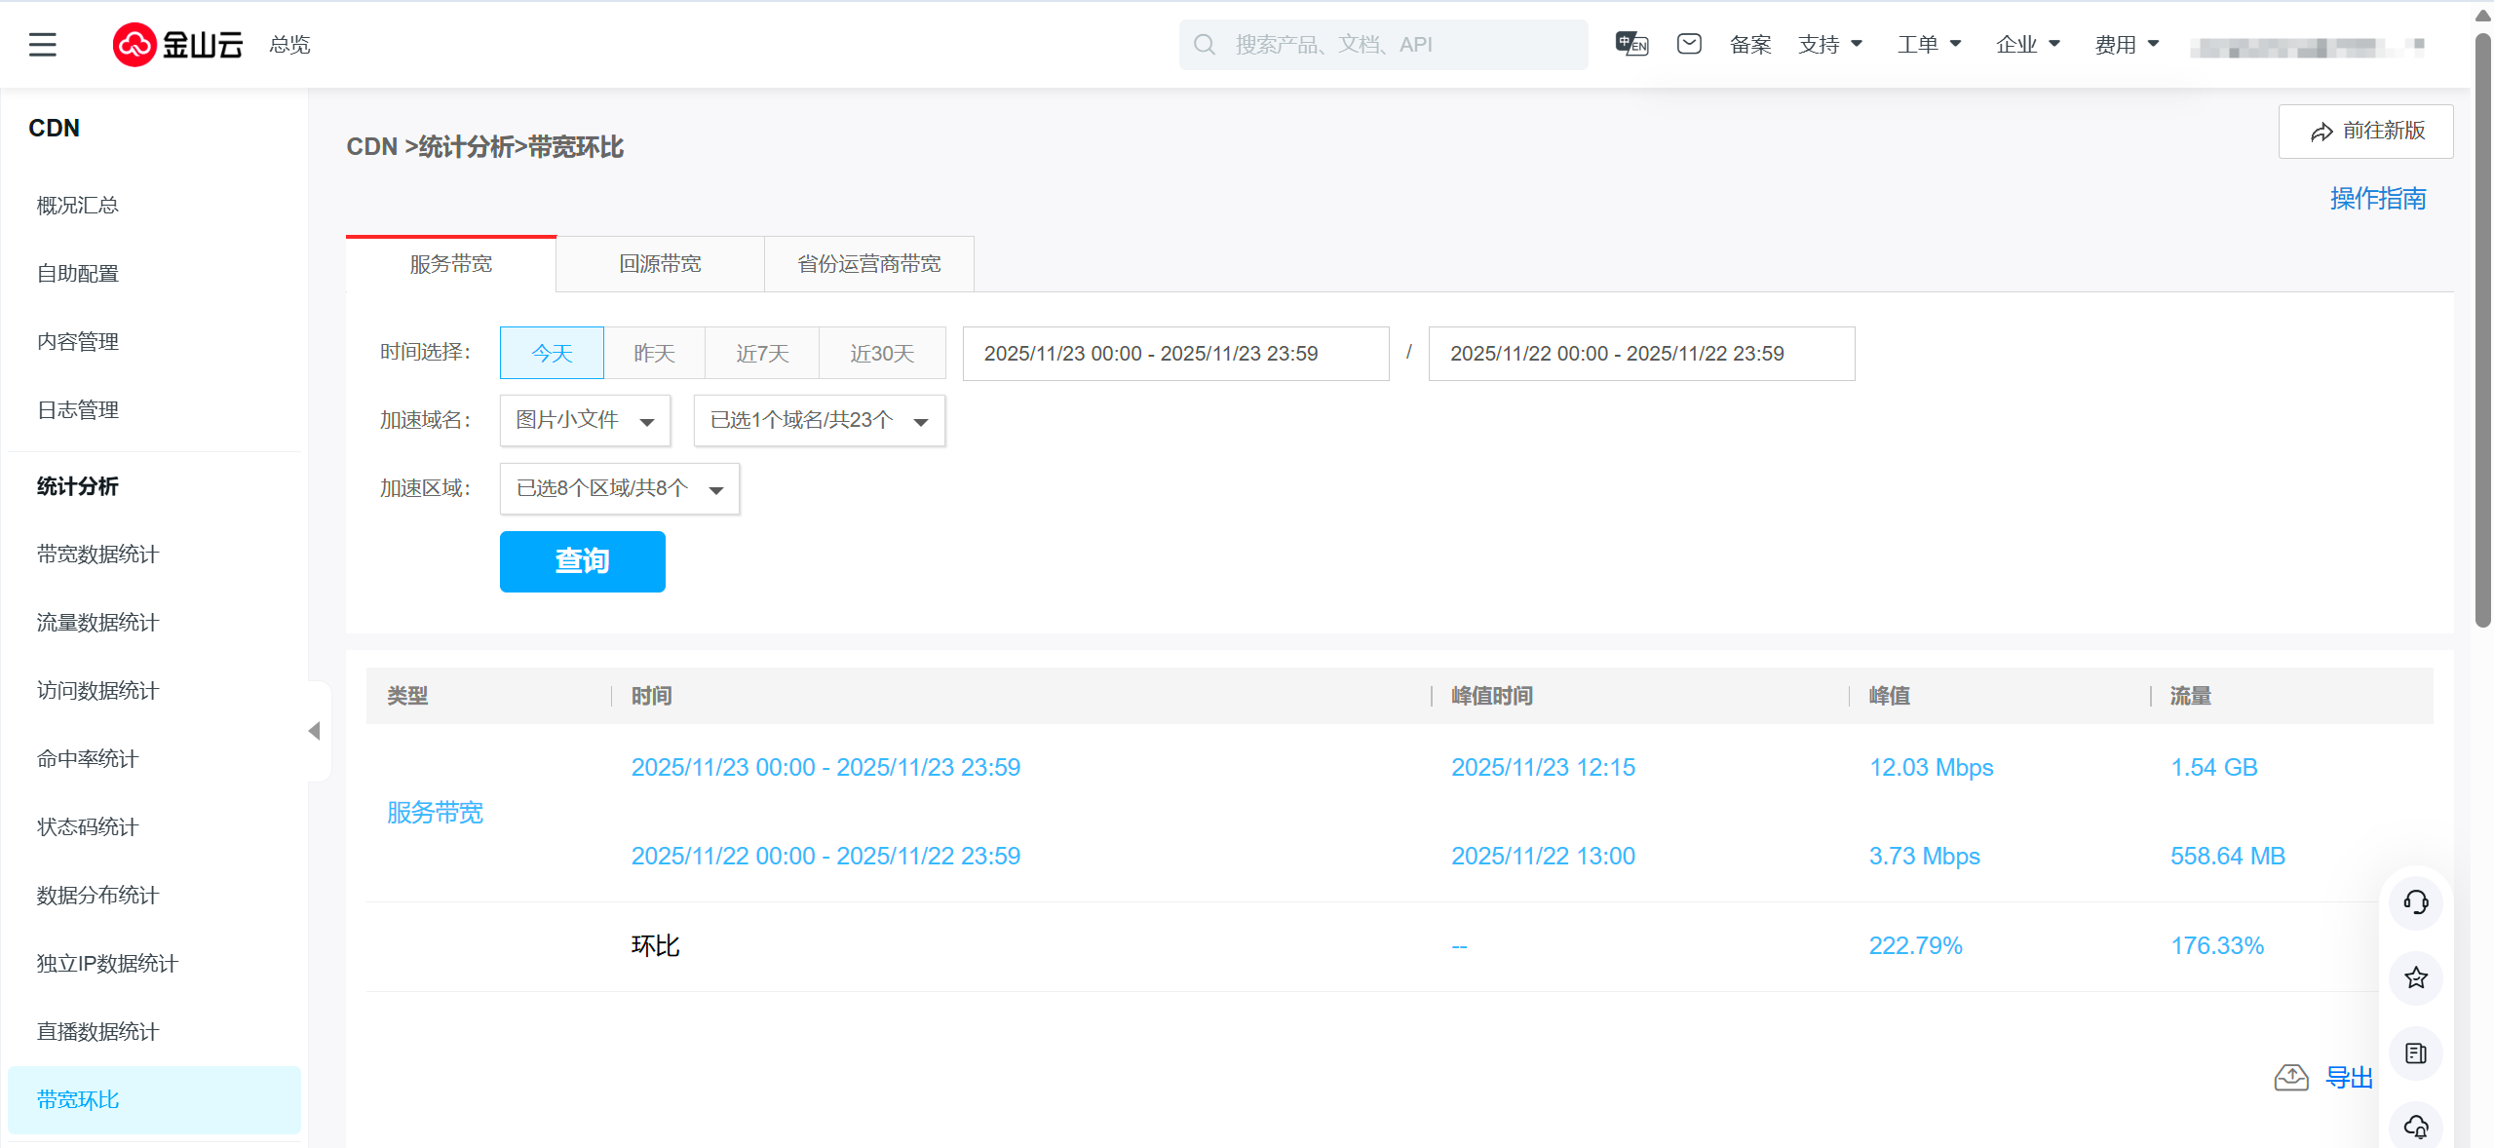The width and height of the screenshot is (2494, 1148).
Task: Collapse the left sidebar with arrow
Action: [314, 731]
